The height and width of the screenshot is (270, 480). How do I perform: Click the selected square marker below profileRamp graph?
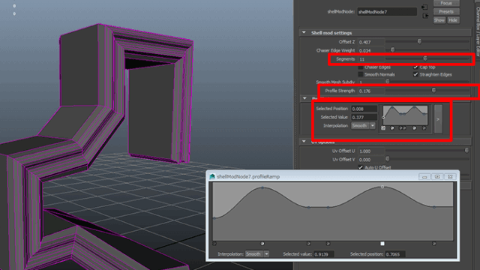(x=382, y=244)
